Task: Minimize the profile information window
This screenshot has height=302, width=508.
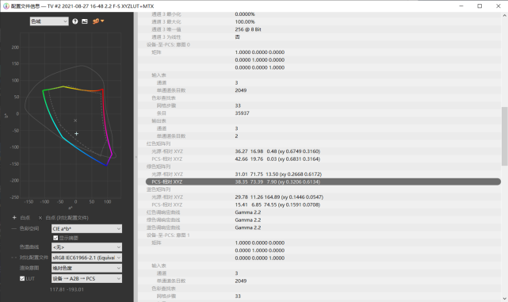Action: pos(461,6)
